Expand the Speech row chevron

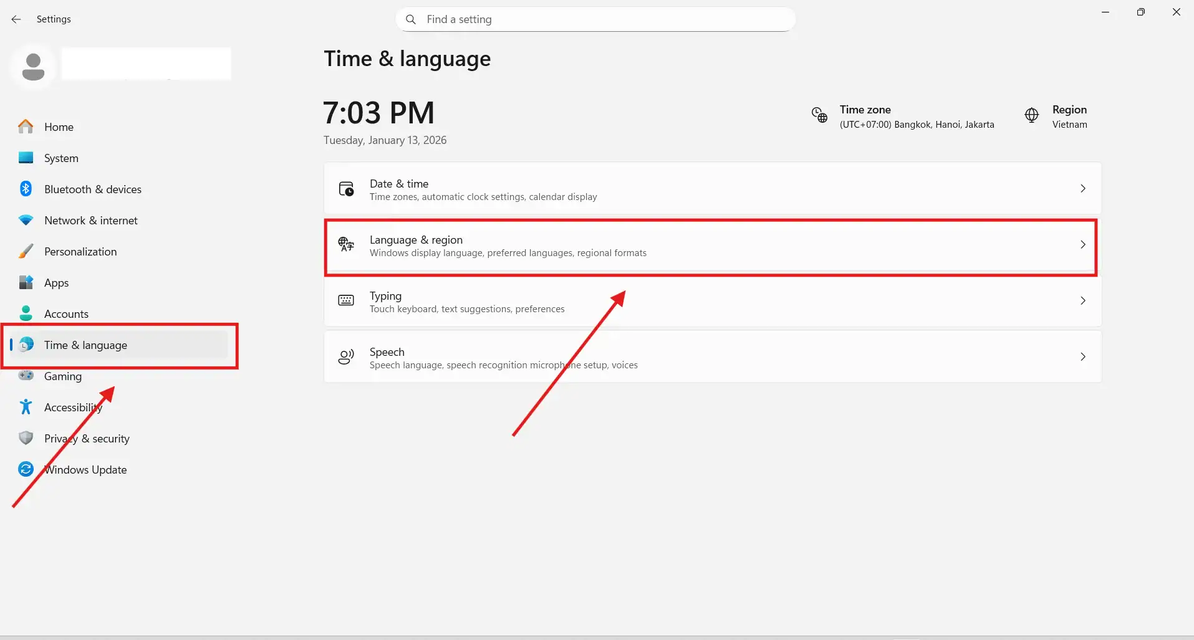click(x=1082, y=356)
